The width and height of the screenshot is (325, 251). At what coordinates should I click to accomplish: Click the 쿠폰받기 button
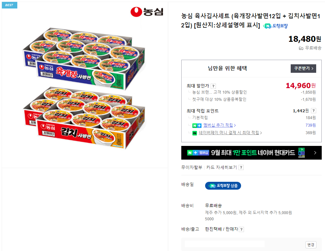[303, 69]
